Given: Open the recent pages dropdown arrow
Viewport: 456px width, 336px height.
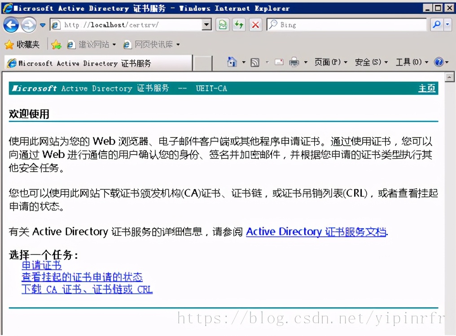Looking at the screenshot, I should 43,25.
